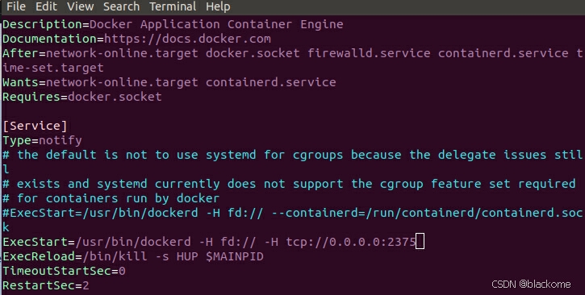585x295 pixels.
Task: Open the View menu
Action: point(81,6)
